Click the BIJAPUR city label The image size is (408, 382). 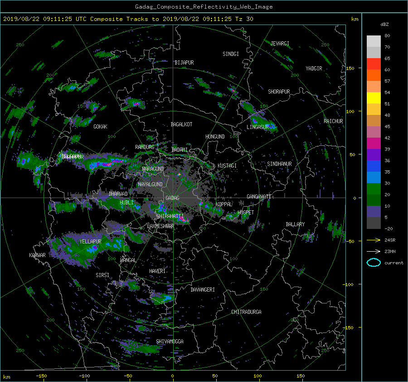point(184,63)
